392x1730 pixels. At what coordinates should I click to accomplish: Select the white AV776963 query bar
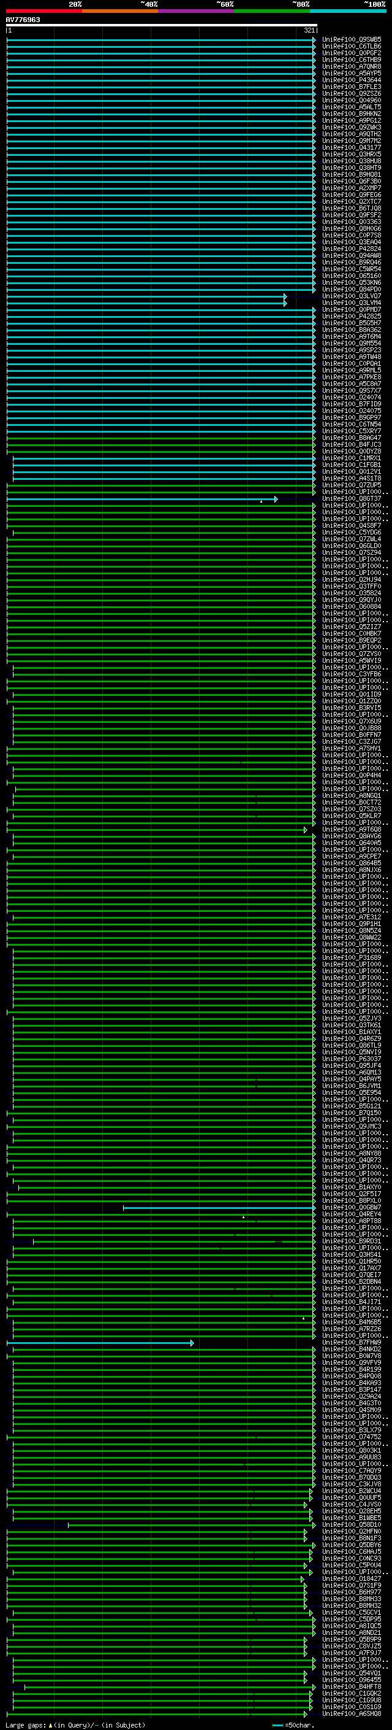[x=162, y=25]
